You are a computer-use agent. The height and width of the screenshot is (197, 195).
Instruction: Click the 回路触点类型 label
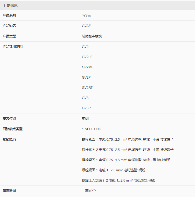(x=12, y=129)
